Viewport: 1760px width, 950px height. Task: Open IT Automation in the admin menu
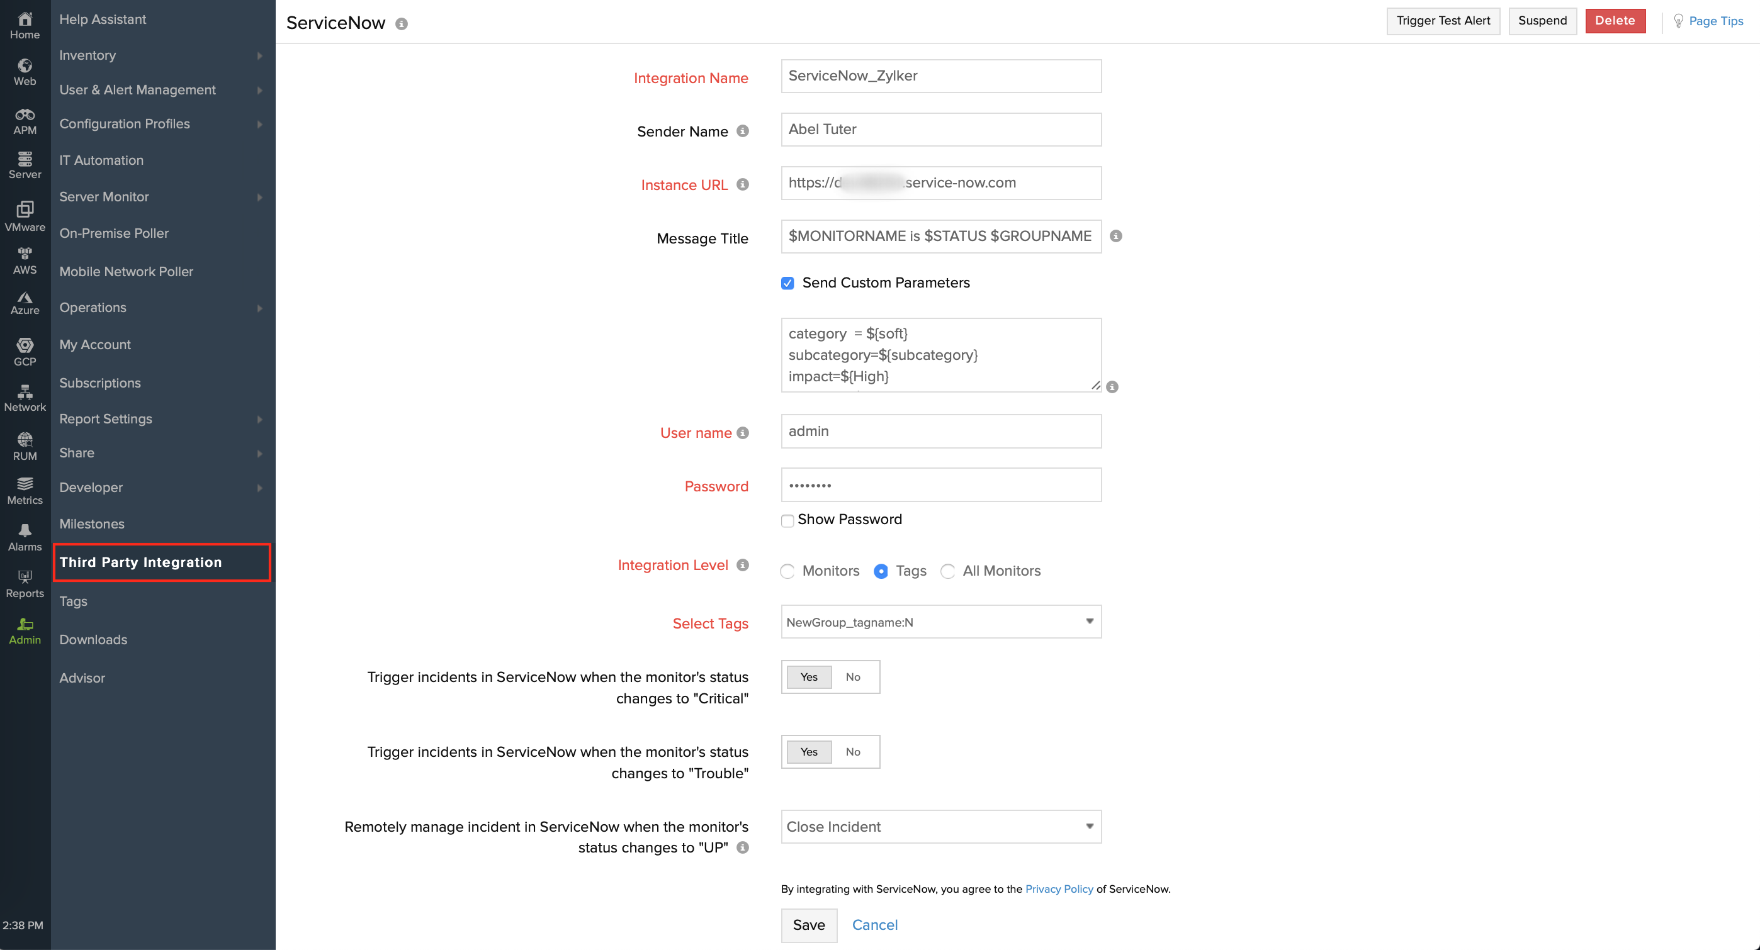(x=101, y=160)
